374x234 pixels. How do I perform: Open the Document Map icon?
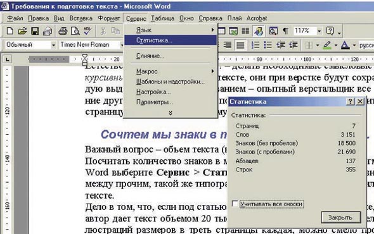tap(273, 31)
